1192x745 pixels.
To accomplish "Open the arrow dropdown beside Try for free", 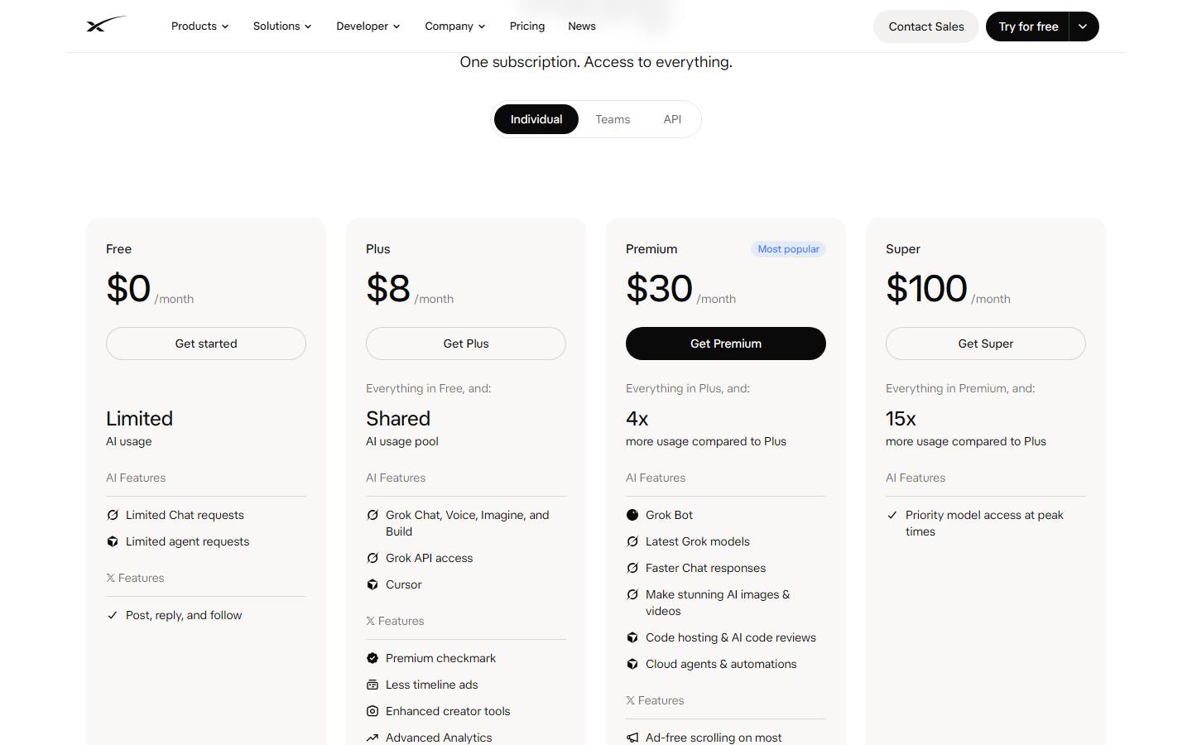I will [x=1084, y=26].
